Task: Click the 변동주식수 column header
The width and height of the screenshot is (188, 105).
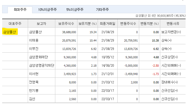Action: [x=128, y=23]
